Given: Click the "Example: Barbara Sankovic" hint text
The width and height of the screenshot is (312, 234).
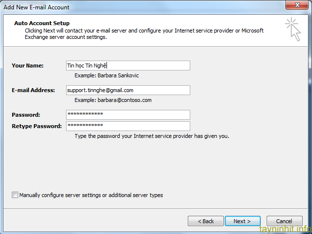Looking at the screenshot, I should [x=106, y=76].
